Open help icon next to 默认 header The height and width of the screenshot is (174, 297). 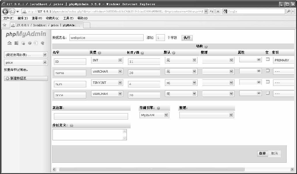coord(174,53)
